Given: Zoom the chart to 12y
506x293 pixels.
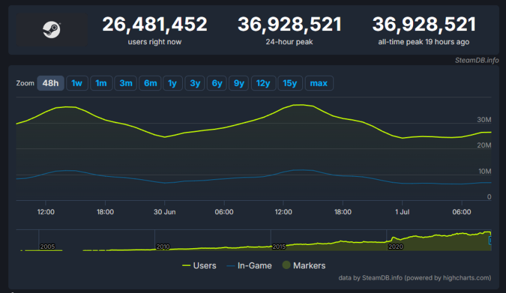Looking at the screenshot, I should 263,83.
